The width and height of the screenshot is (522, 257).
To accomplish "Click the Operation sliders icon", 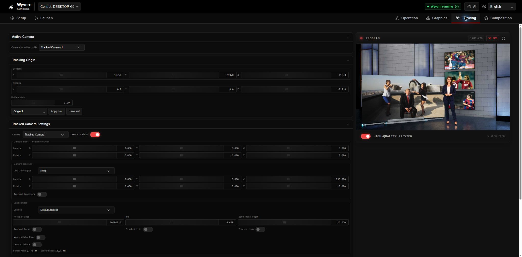I will tap(397, 18).
